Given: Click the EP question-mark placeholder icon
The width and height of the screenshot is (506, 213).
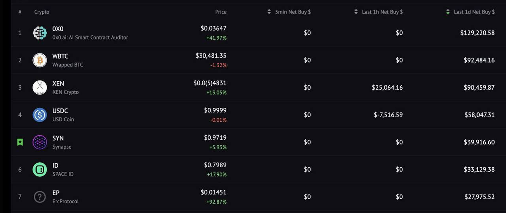Looking at the screenshot, I should point(40,197).
